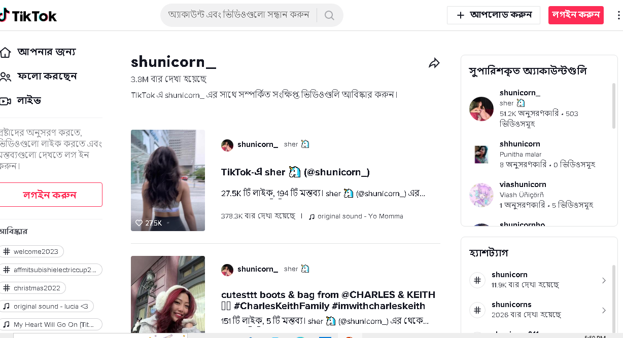623x338 pixels.
Task: Open shunicorn_ avatar in suggested accounts
Action: [x=481, y=109]
